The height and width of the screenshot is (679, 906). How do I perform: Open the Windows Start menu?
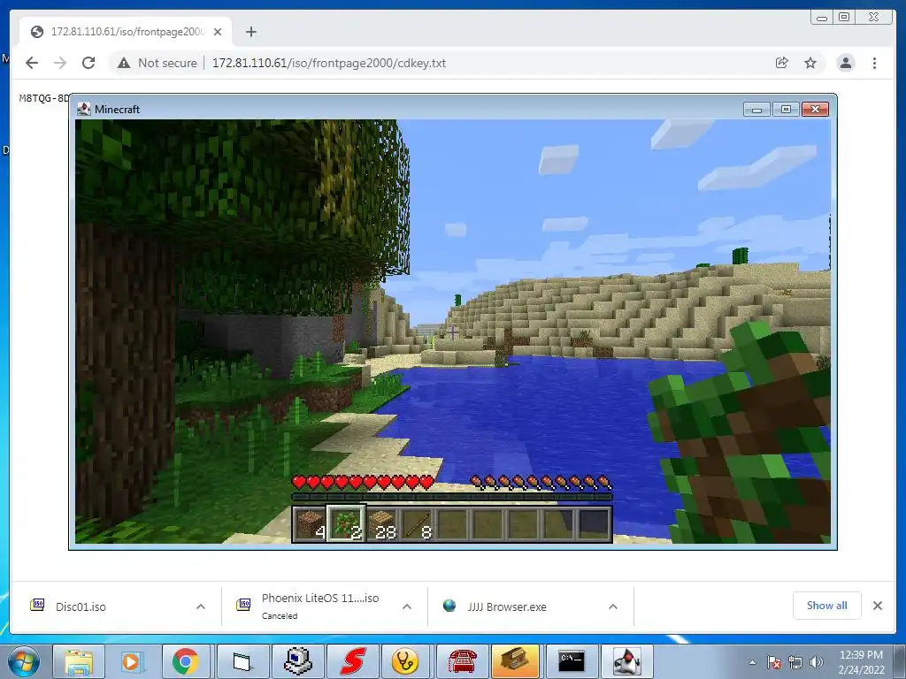pyautogui.click(x=23, y=661)
